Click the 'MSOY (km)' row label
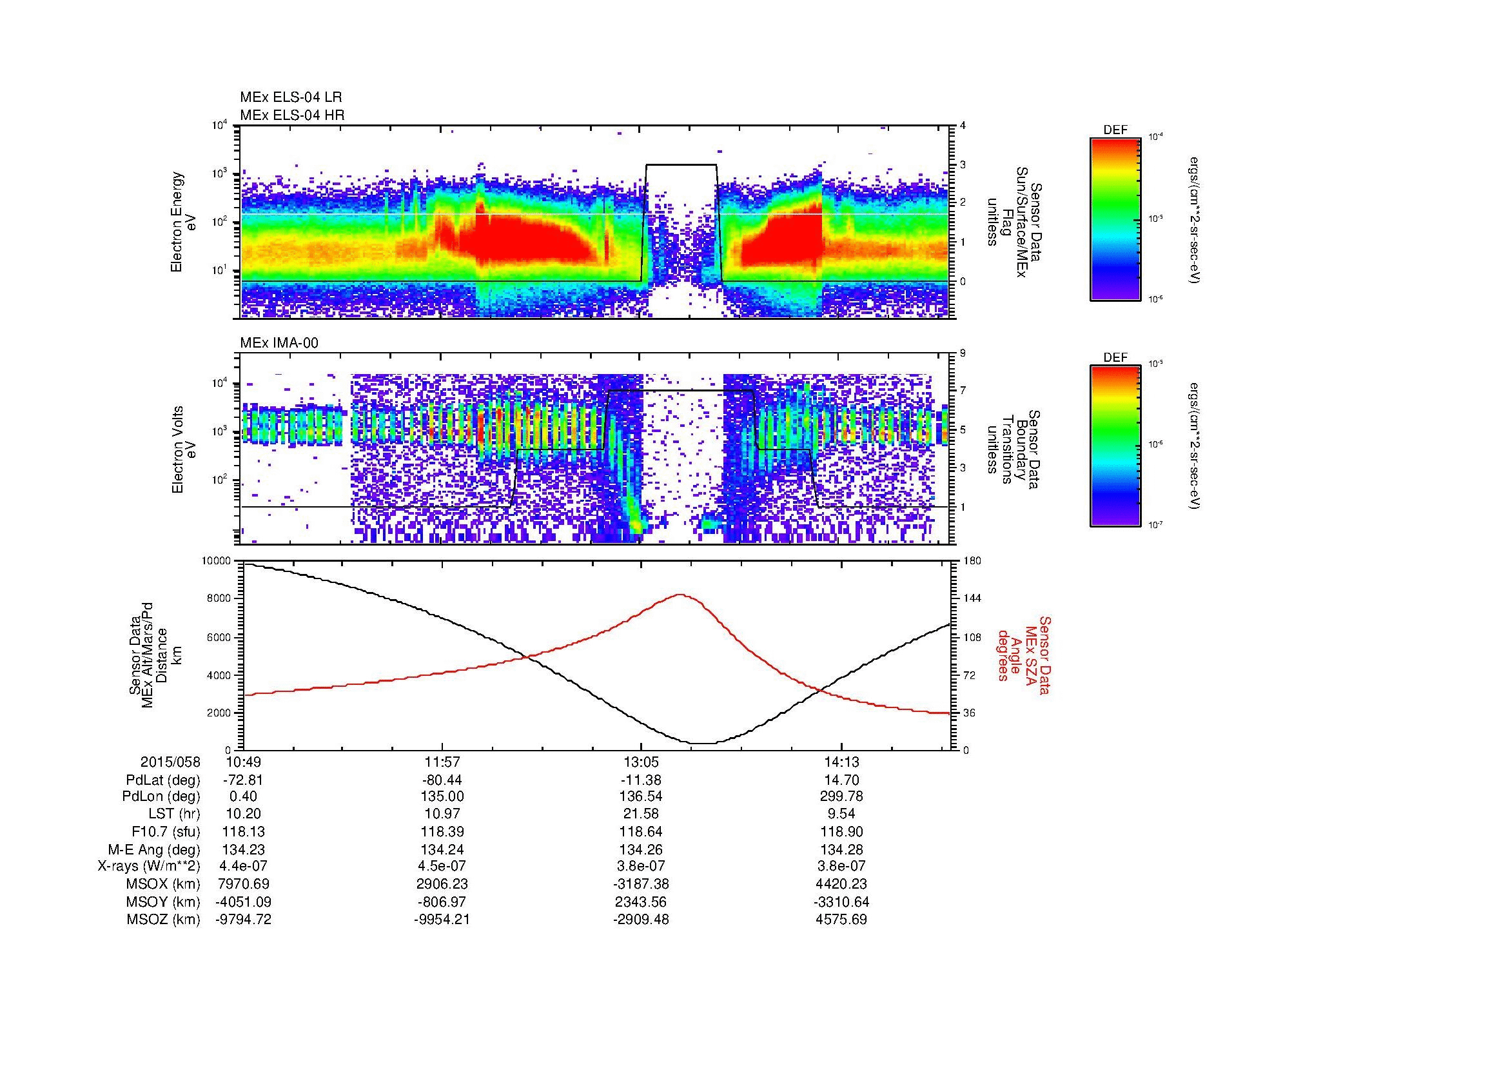The image size is (1508, 1066). 164,902
